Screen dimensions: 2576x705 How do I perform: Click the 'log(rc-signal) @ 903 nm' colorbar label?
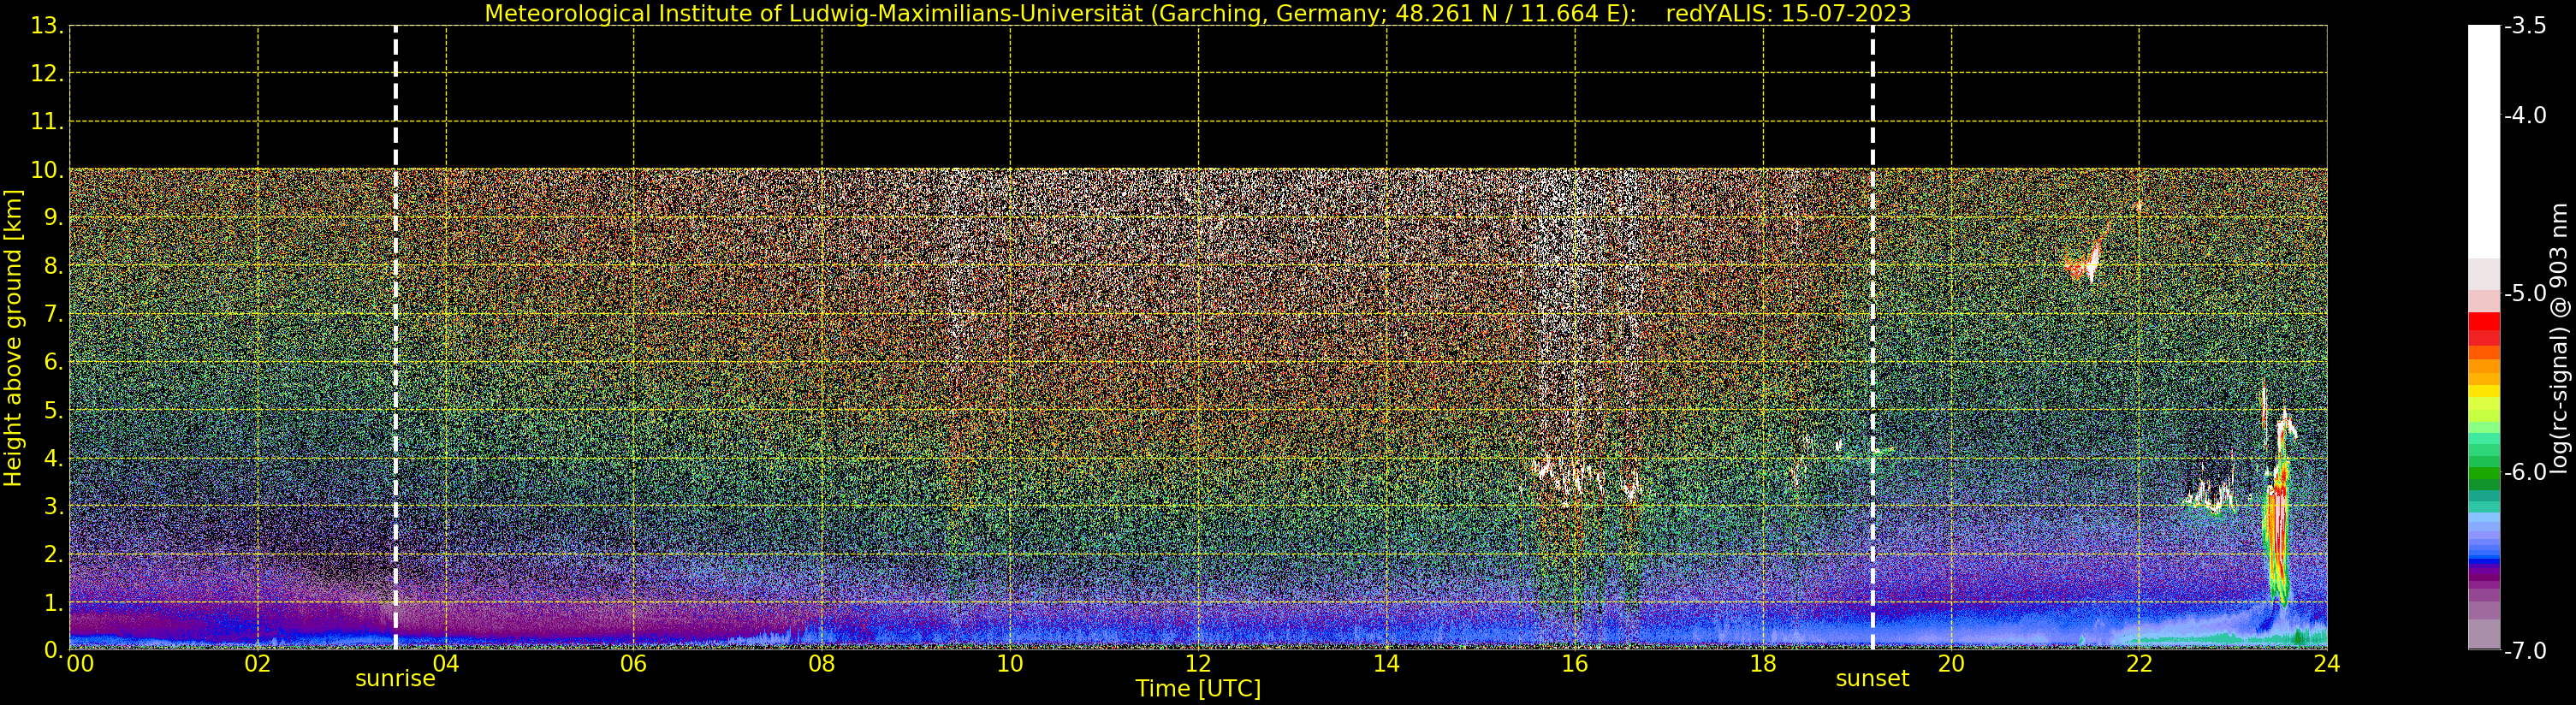pyautogui.click(x=2559, y=338)
